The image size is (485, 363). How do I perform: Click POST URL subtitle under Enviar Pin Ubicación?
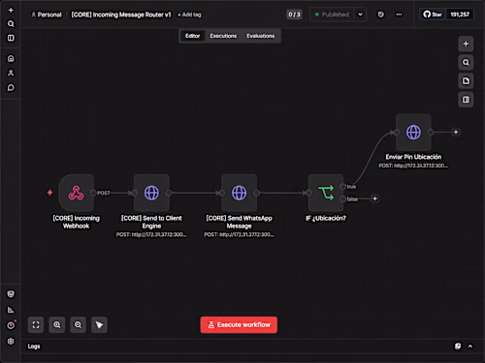(413, 166)
